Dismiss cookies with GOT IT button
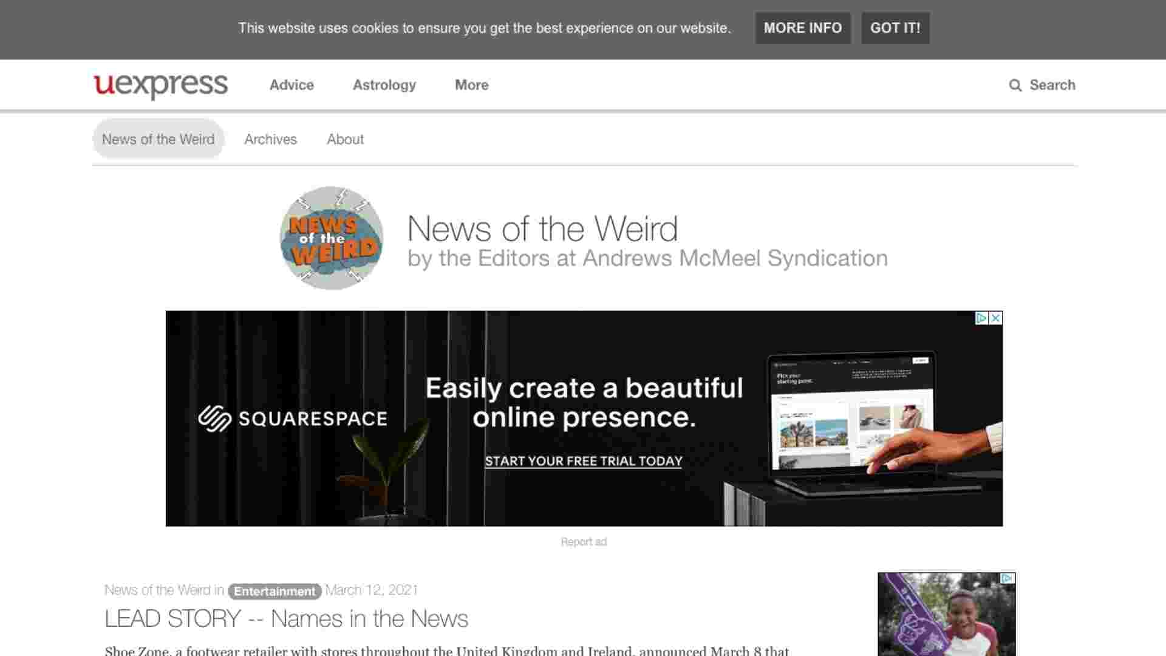 click(x=895, y=28)
